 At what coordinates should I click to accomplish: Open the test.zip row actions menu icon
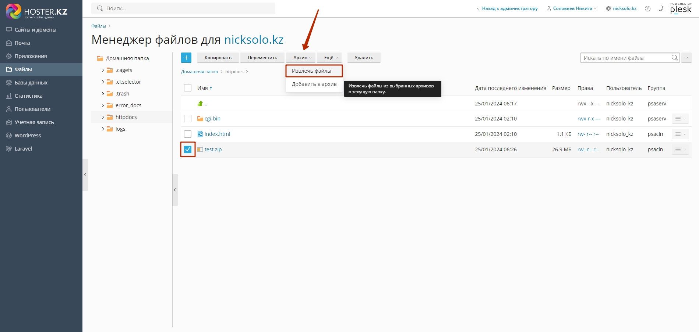pyautogui.click(x=680, y=149)
